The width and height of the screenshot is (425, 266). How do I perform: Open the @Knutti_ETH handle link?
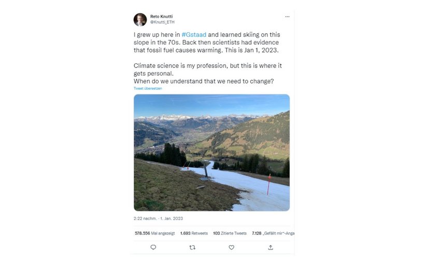[162, 22]
